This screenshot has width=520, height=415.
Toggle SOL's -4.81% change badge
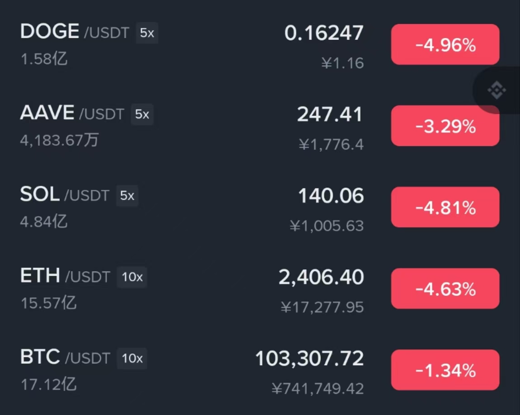[445, 207]
